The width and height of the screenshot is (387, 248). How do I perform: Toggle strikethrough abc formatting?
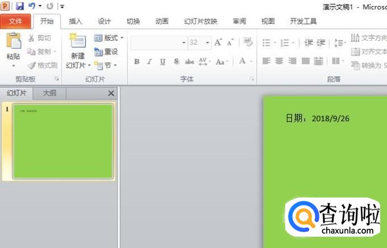[190, 61]
